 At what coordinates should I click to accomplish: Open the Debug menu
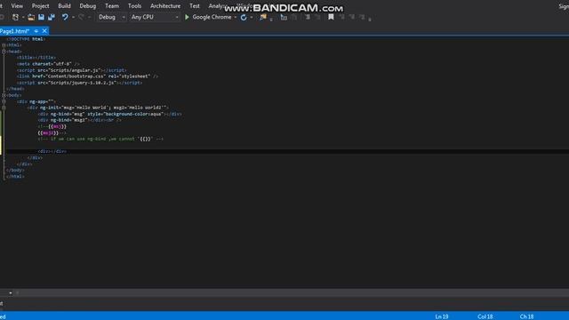tap(88, 6)
